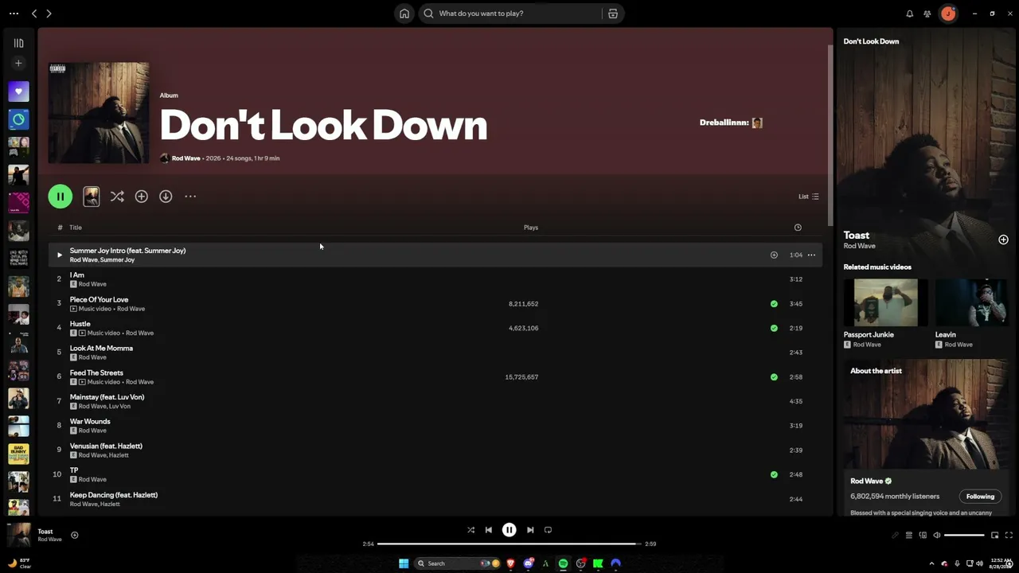Open Connect to a device
The width and height of the screenshot is (1019, 573).
click(x=923, y=536)
